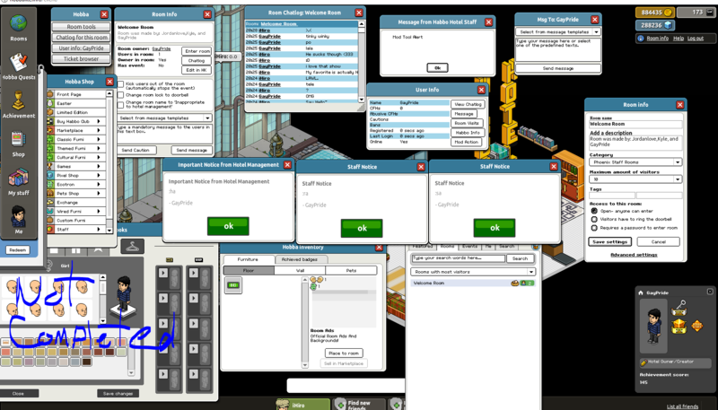Click the room info icon next to Room info link
The height and width of the screenshot is (410, 718).
tap(641, 39)
